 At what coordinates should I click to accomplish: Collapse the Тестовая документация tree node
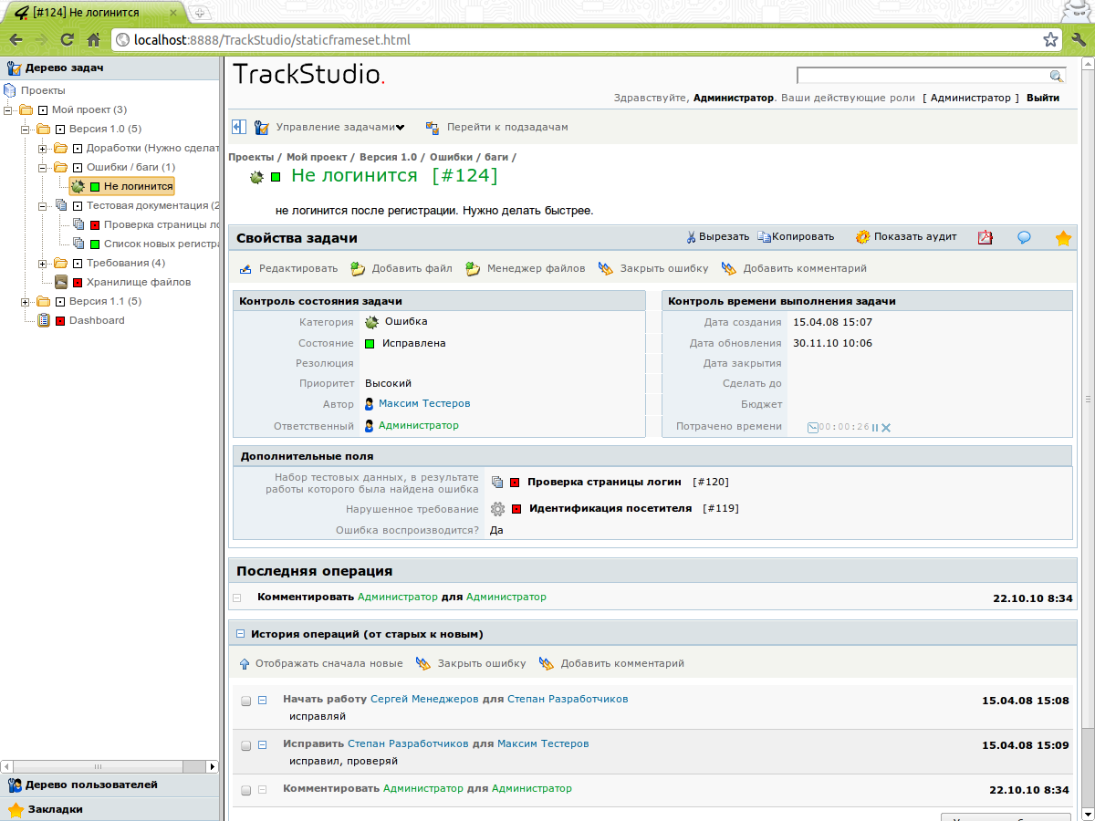click(43, 205)
